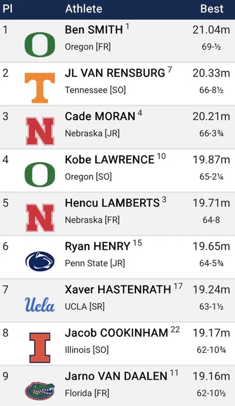Sort by the Best column header

212,9
